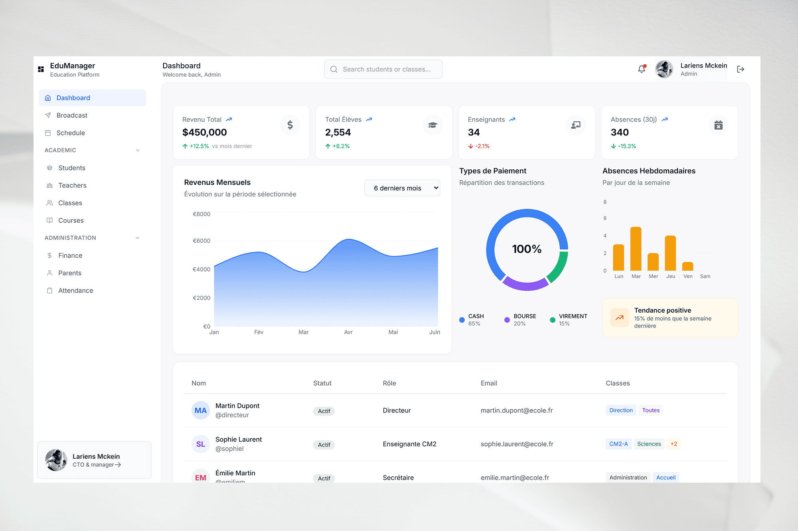Click the CTO & manager profile link
The width and height of the screenshot is (798, 531).
pos(97,465)
